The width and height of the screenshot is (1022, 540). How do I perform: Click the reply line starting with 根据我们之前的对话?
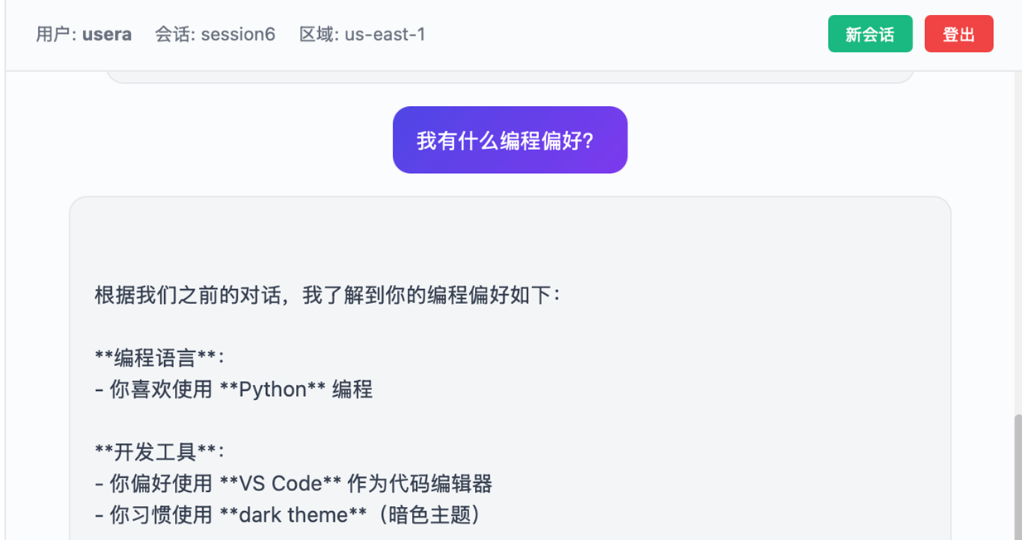pos(327,295)
